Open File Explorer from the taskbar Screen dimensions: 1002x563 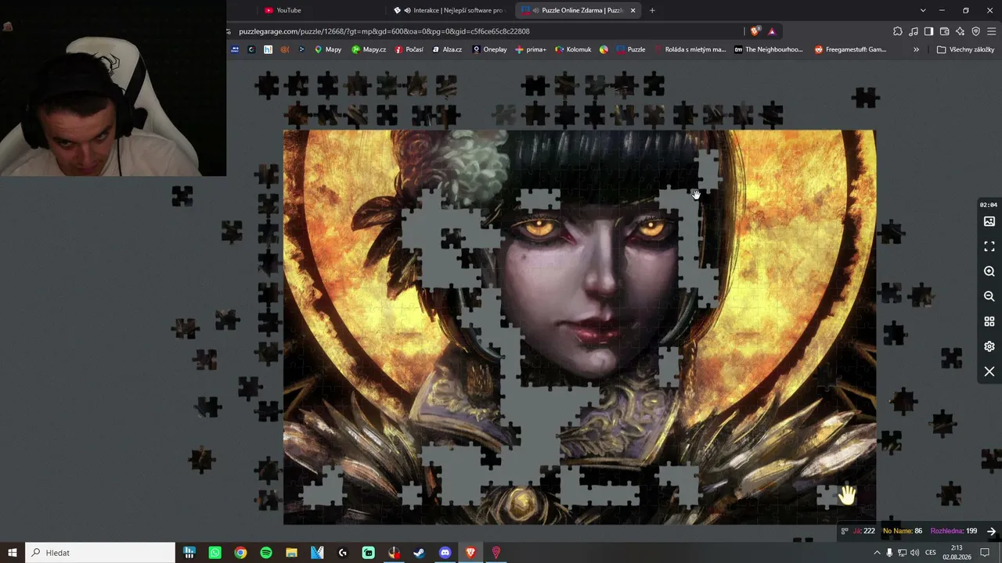(291, 553)
